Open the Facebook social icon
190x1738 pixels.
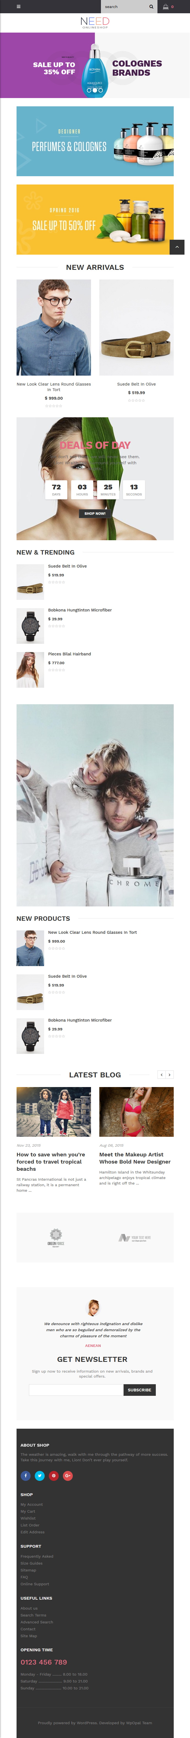[x=26, y=1476]
